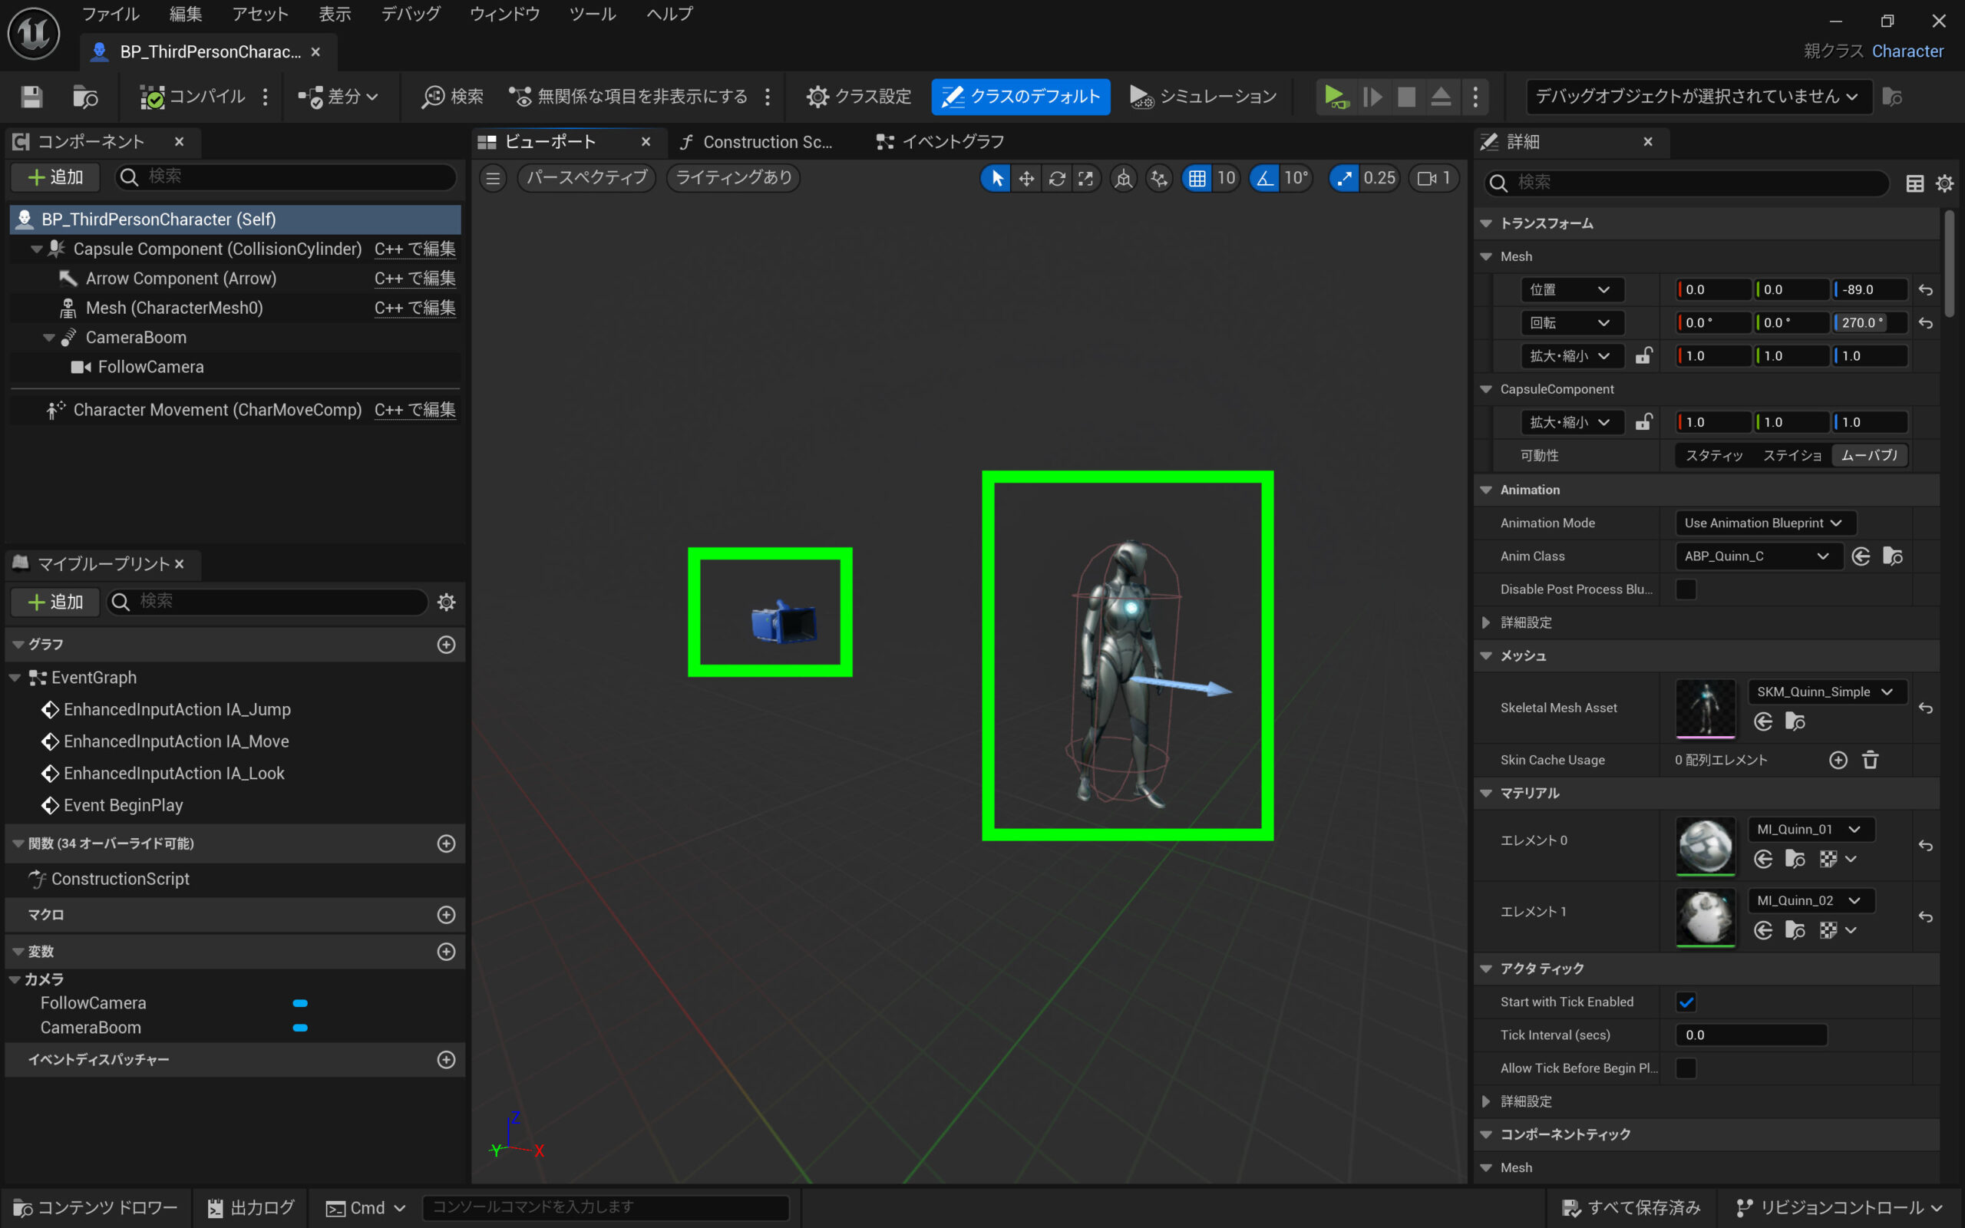The image size is (1965, 1228).
Task: Enable the Disable Post Process Blueprint checkbox
Action: tap(1686, 589)
